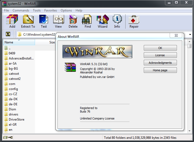The height and width of the screenshot is (142, 194).
Task: Click the Find binoculars toolbar icon
Action: tap(87, 19)
